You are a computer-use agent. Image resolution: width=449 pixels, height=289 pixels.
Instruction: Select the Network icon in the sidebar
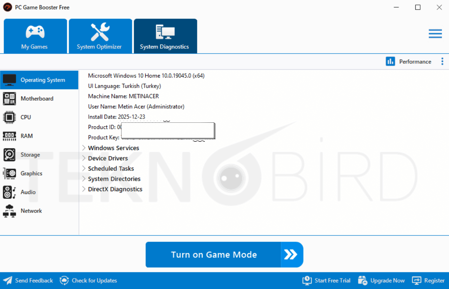coord(9,211)
